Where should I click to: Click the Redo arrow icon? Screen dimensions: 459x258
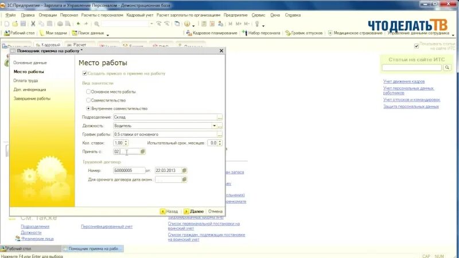[86, 24]
